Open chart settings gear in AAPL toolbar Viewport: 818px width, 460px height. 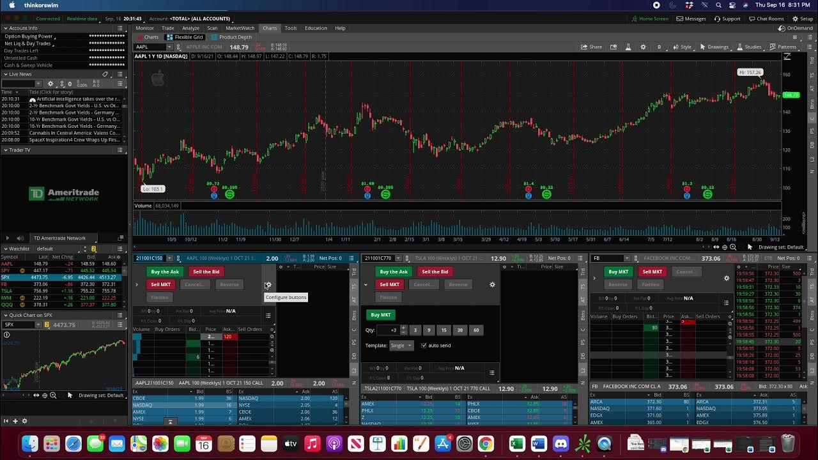643,47
